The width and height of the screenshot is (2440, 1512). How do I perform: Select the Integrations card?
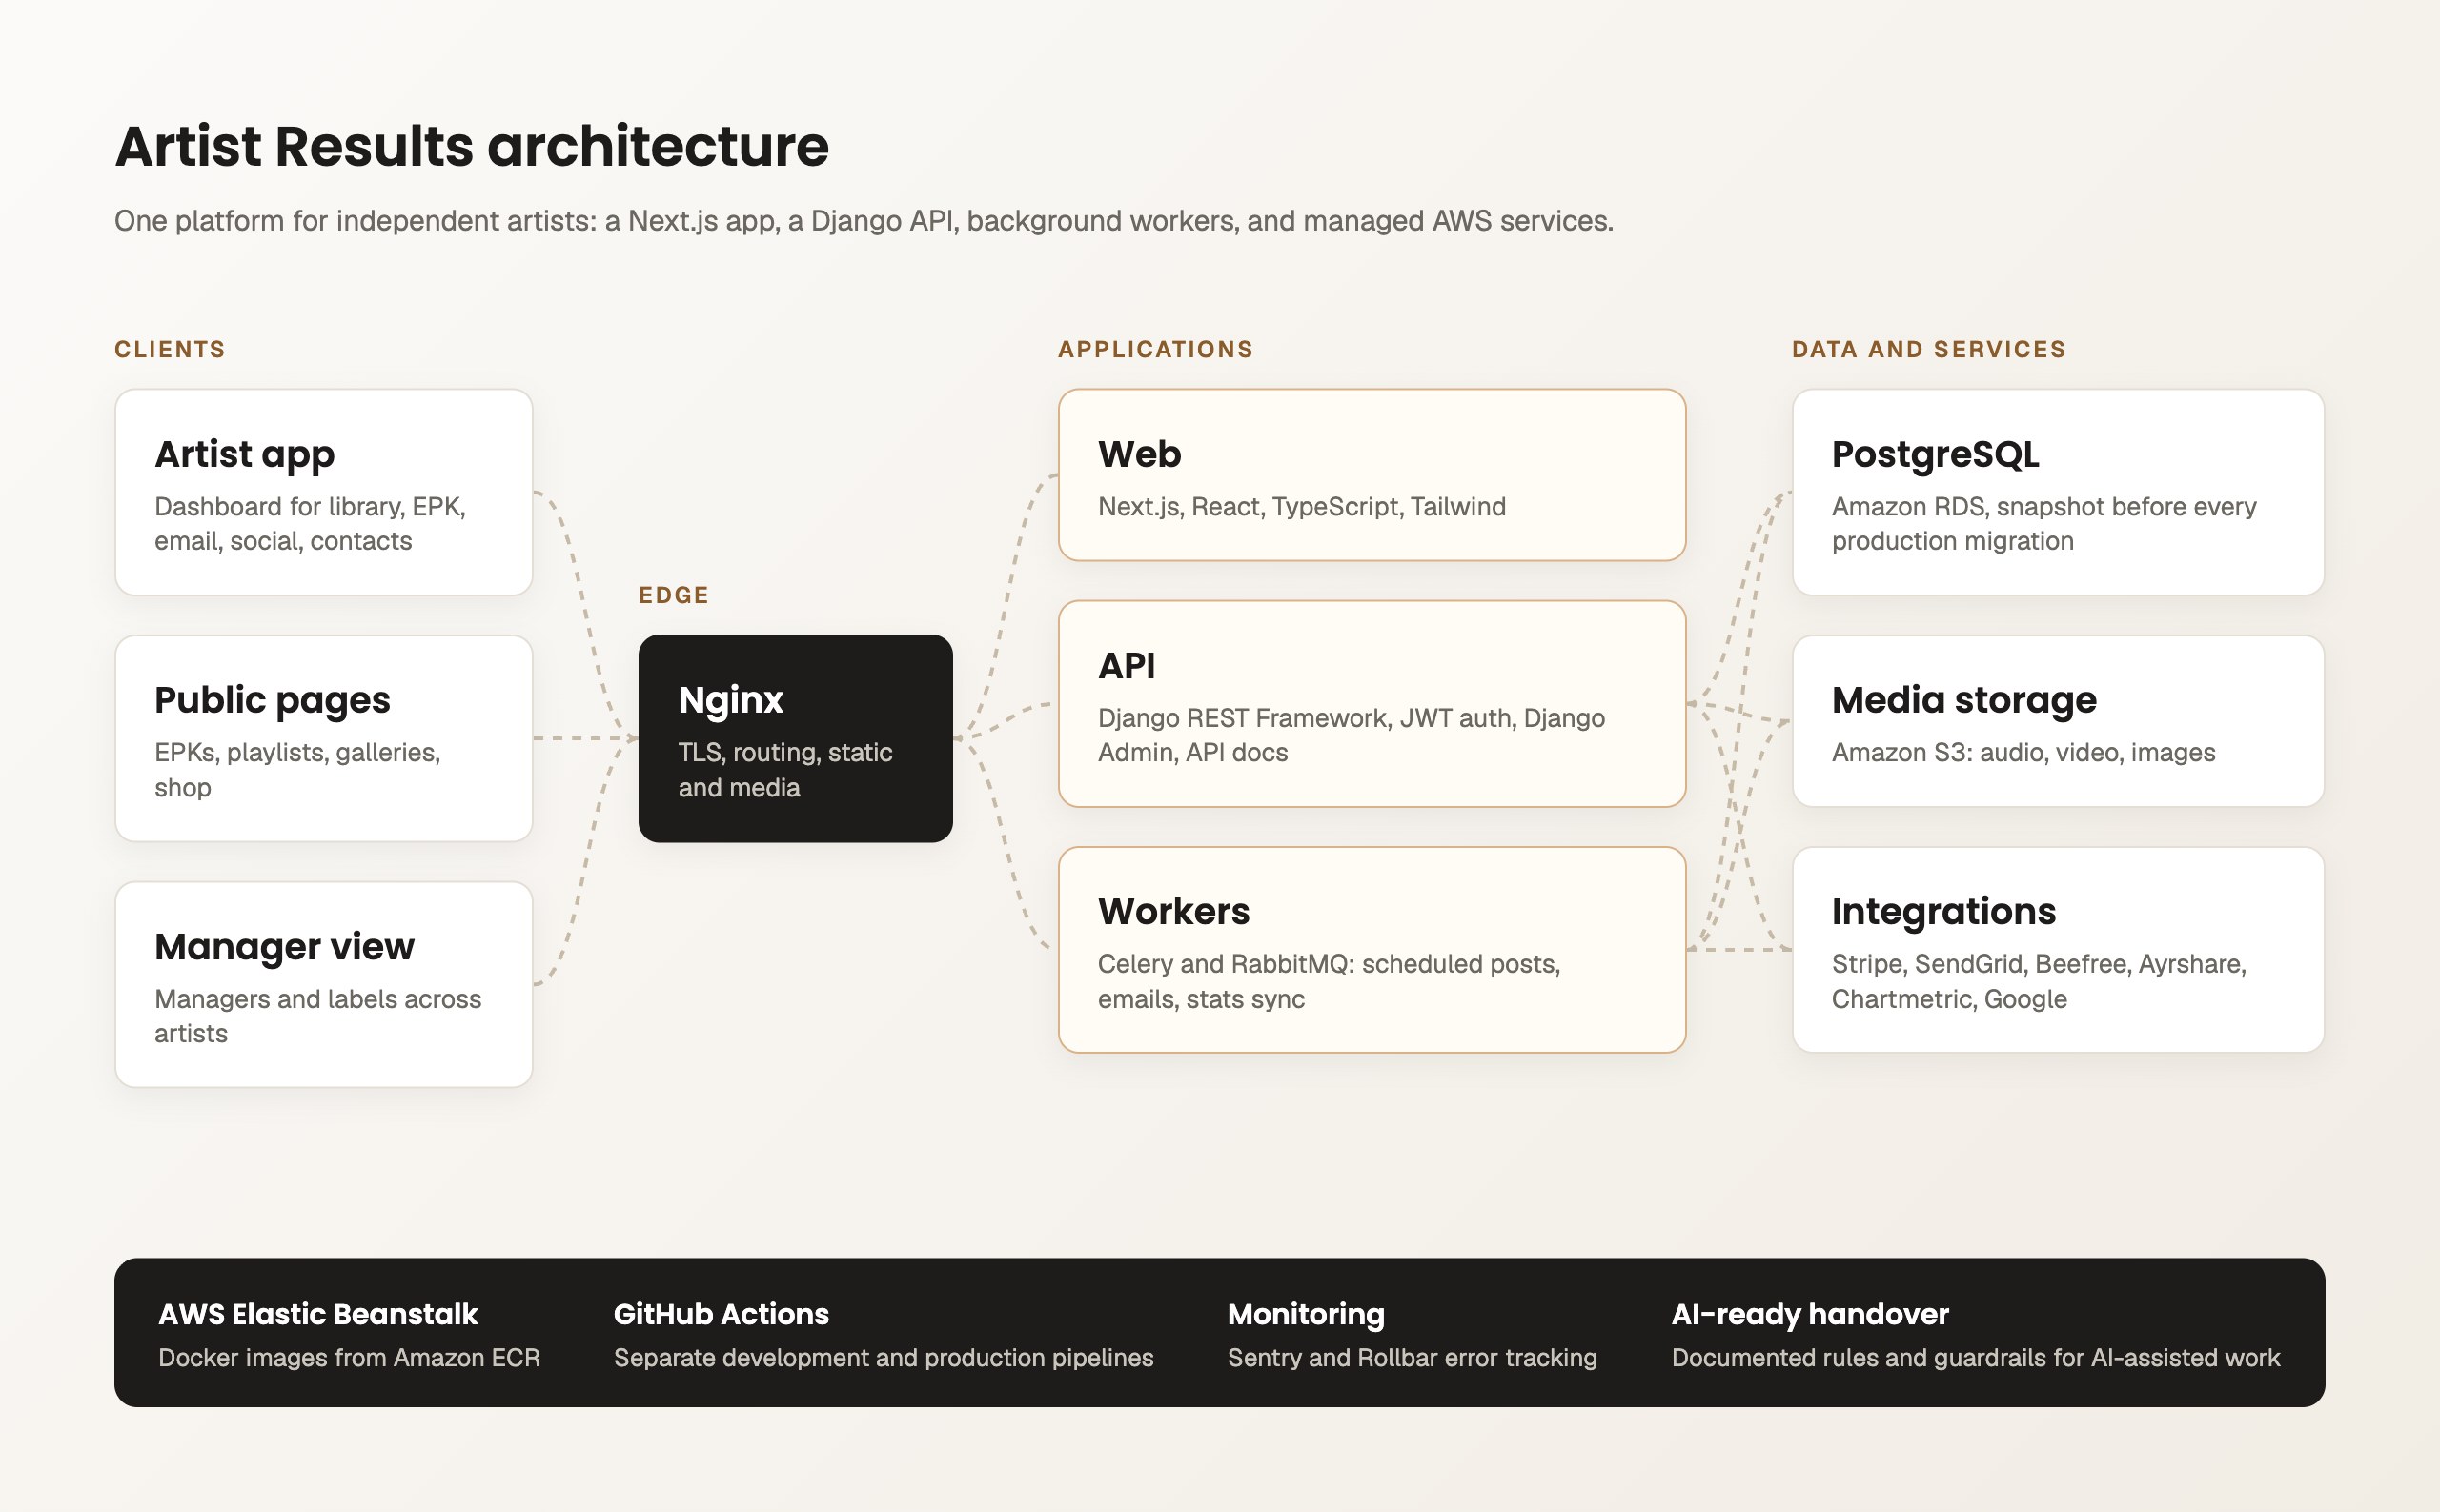point(2058,949)
